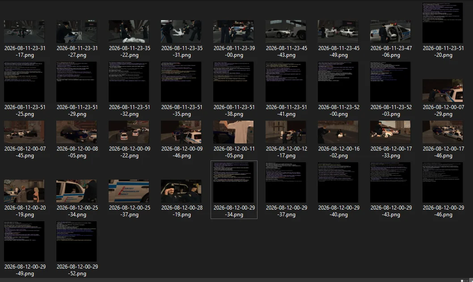Select the 2026-08-12-00-29-49.png item
This screenshot has width=473, height=282.
[x=24, y=241]
